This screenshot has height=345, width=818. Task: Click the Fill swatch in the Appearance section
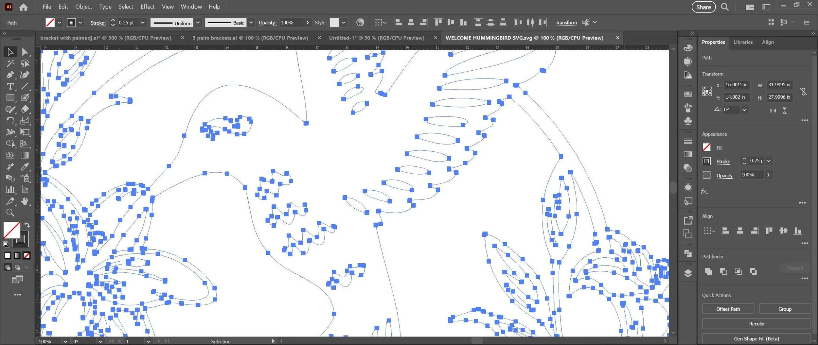tap(706, 147)
